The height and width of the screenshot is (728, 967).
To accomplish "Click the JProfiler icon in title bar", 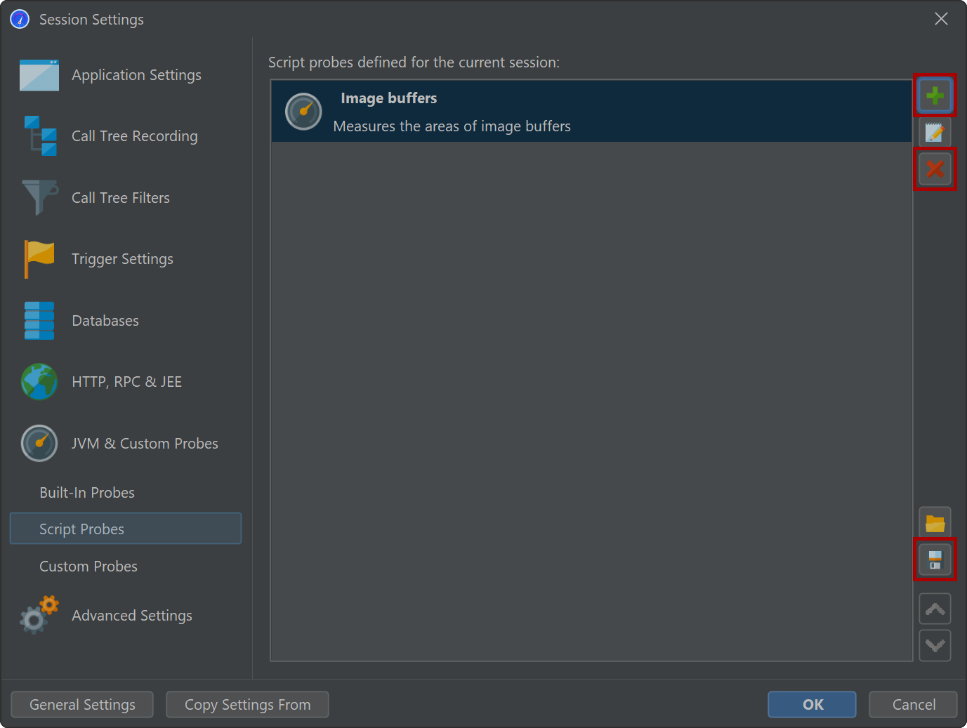I will click(x=20, y=19).
